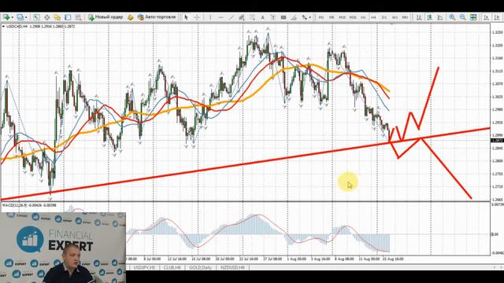Viewport: 504px width, 283px height.
Task: Select the Vertical line tool
Action: tap(210, 17)
